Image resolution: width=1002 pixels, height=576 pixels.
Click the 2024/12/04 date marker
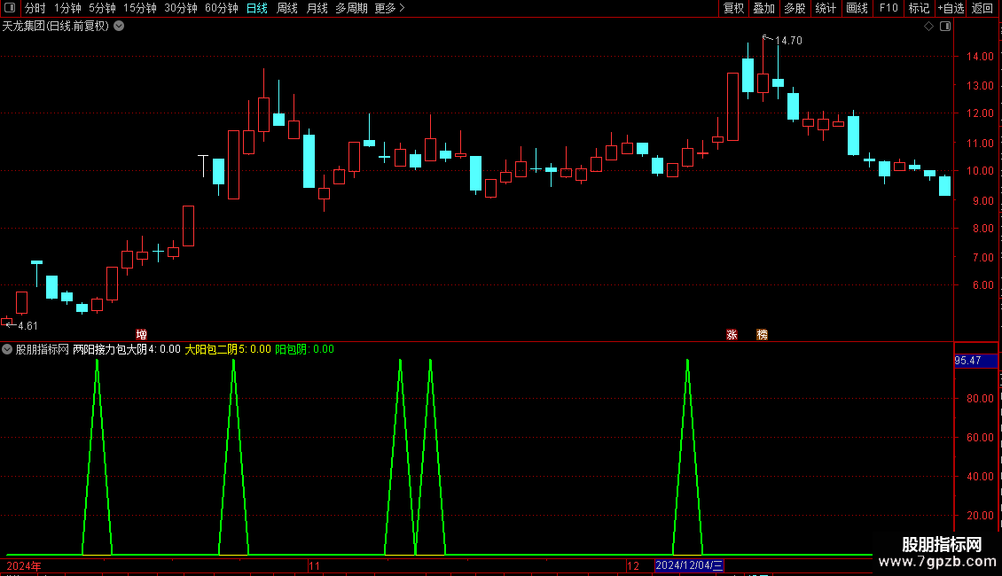[x=689, y=565]
